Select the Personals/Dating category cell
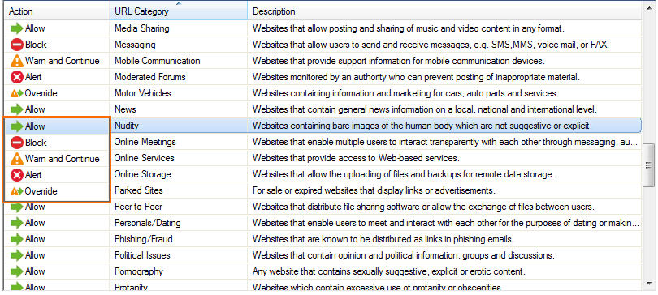 pyautogui.click(x=179, y=223)
